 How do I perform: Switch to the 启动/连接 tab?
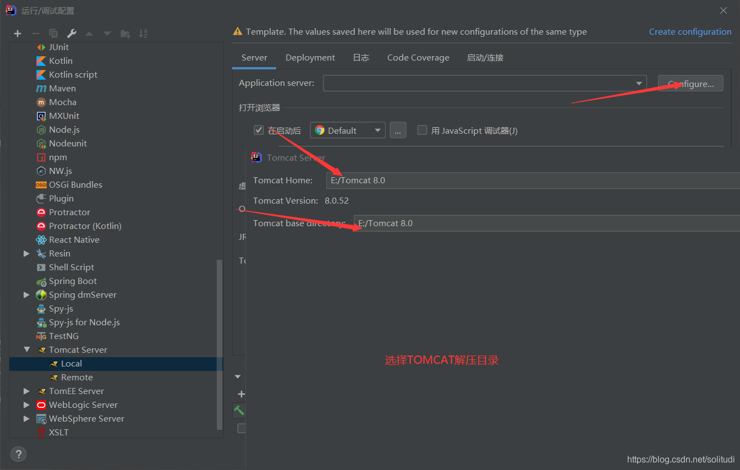[485, 58]
